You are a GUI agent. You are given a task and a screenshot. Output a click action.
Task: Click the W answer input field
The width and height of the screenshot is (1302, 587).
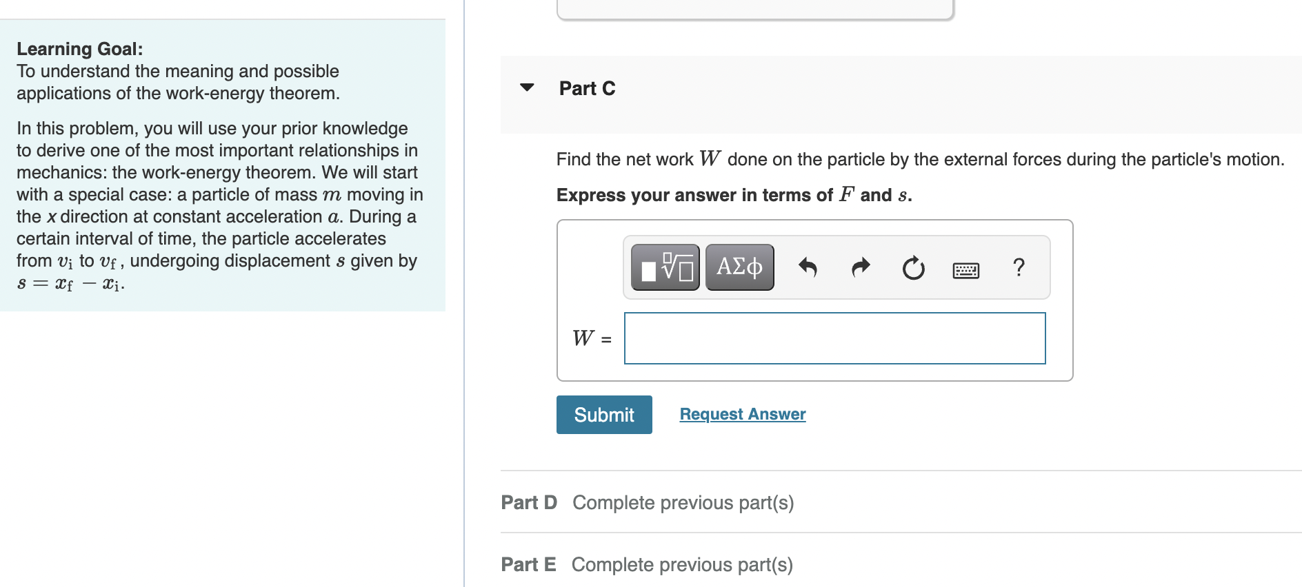835,338
